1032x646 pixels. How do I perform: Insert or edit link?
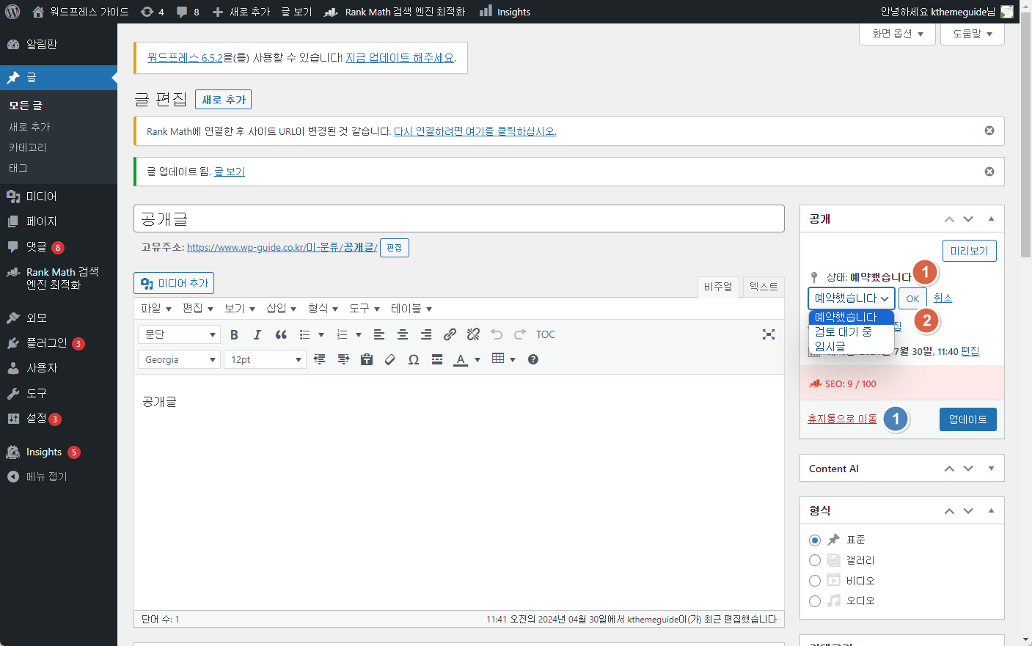450,334
